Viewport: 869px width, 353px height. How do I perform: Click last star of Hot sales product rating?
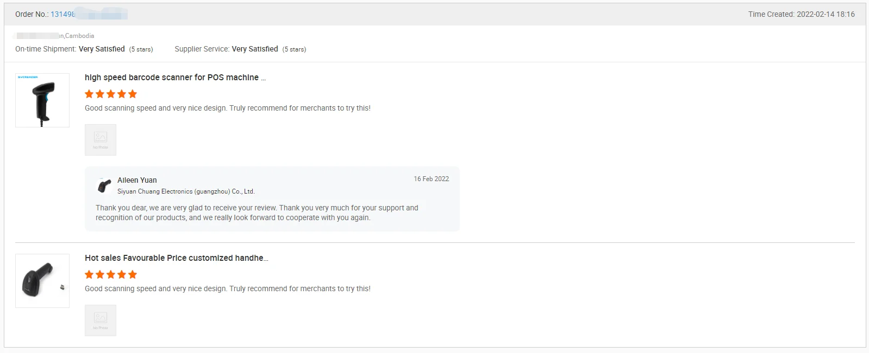point(133,274)
